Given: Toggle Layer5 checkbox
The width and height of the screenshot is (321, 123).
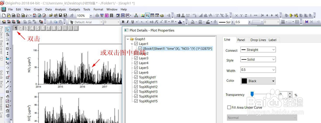Looking at the screenshot, I should 136,68.
